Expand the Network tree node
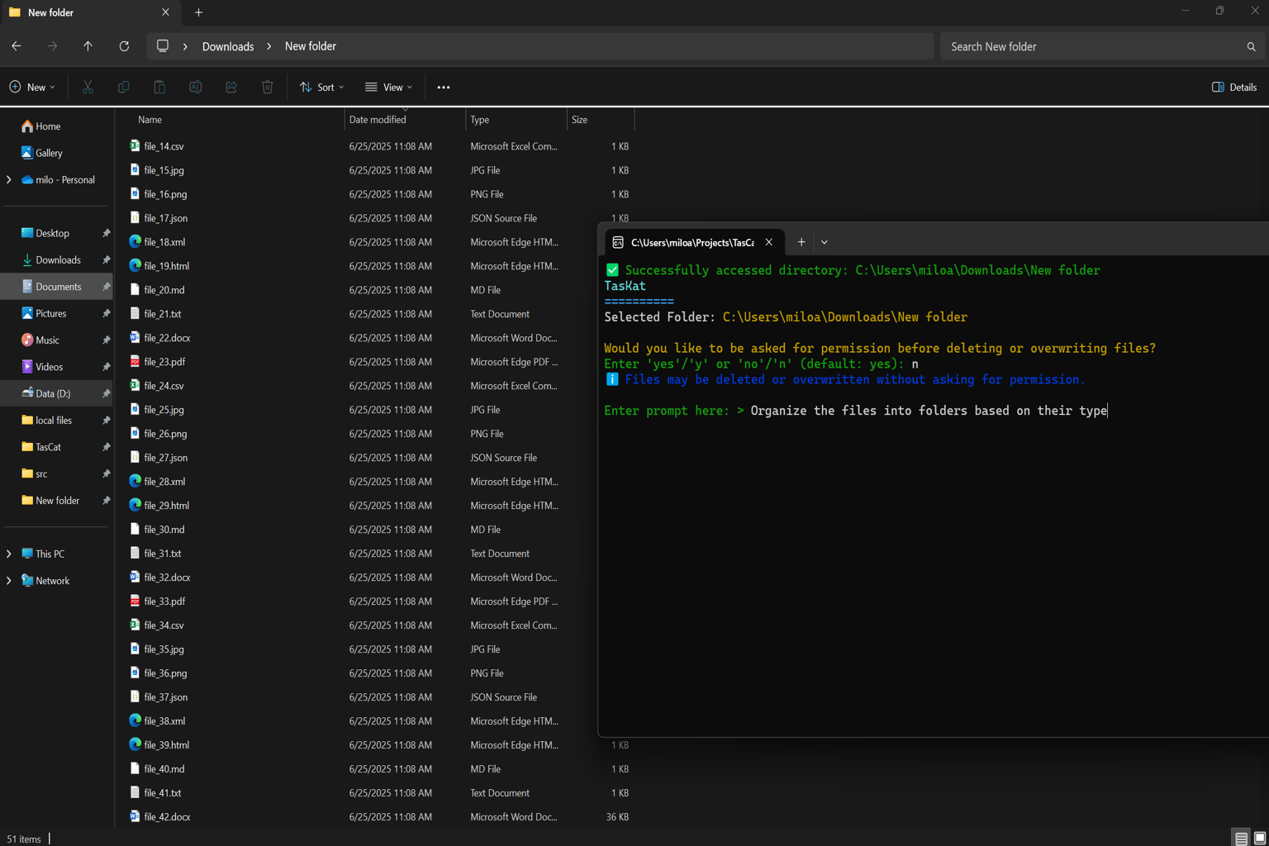The height and width of the screenshot is (846, 1269). [x=9, y=581]
